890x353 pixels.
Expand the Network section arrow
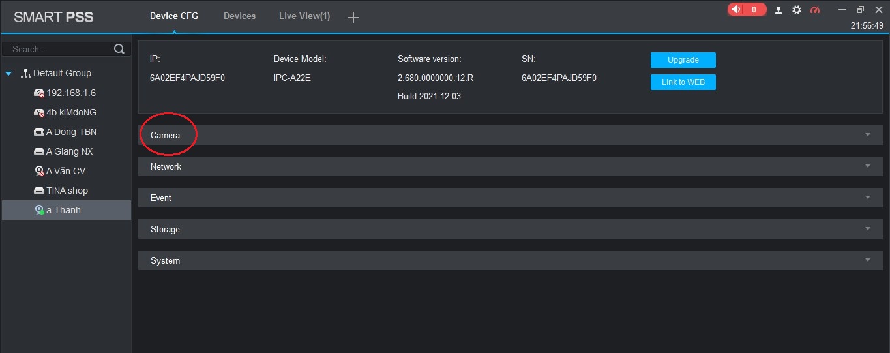pyautogui.click(x=867, y=166)
